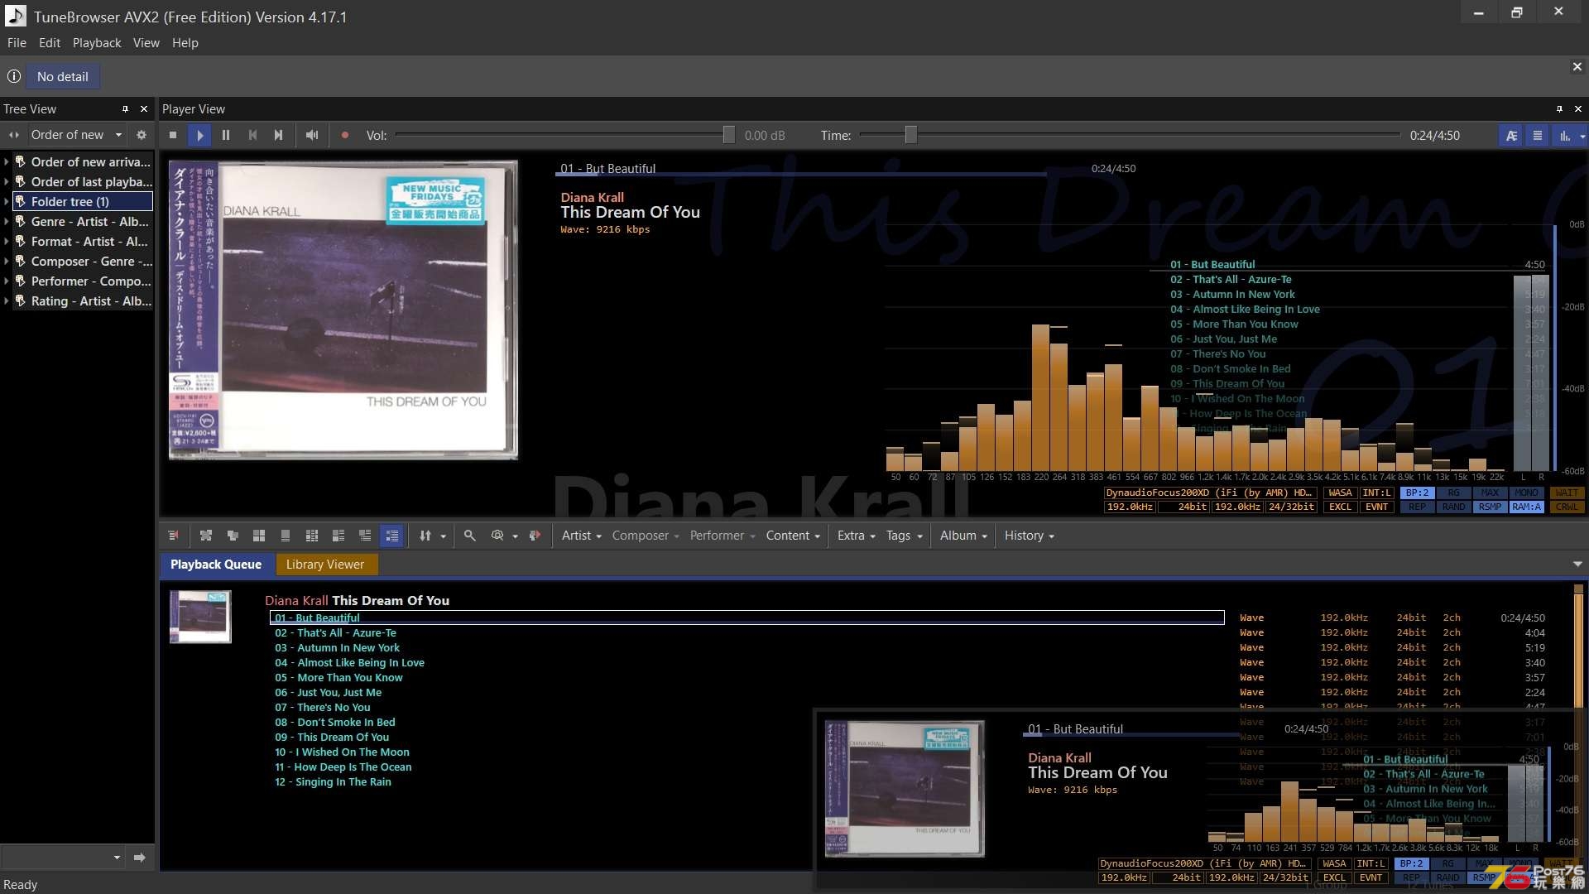The height and width of the screenshot is (894, 1589).
Task: Open the Help menu
Action: pyautogui.click(x=185, y=42)
